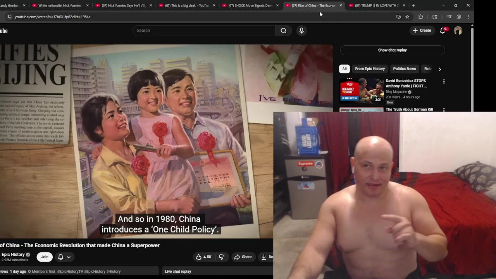496x279 pixels.
Task: Download the video with Download button
Action: [266, 257]
